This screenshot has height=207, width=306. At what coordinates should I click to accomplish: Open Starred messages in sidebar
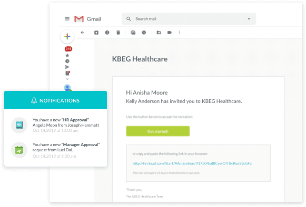click(67, 55)
